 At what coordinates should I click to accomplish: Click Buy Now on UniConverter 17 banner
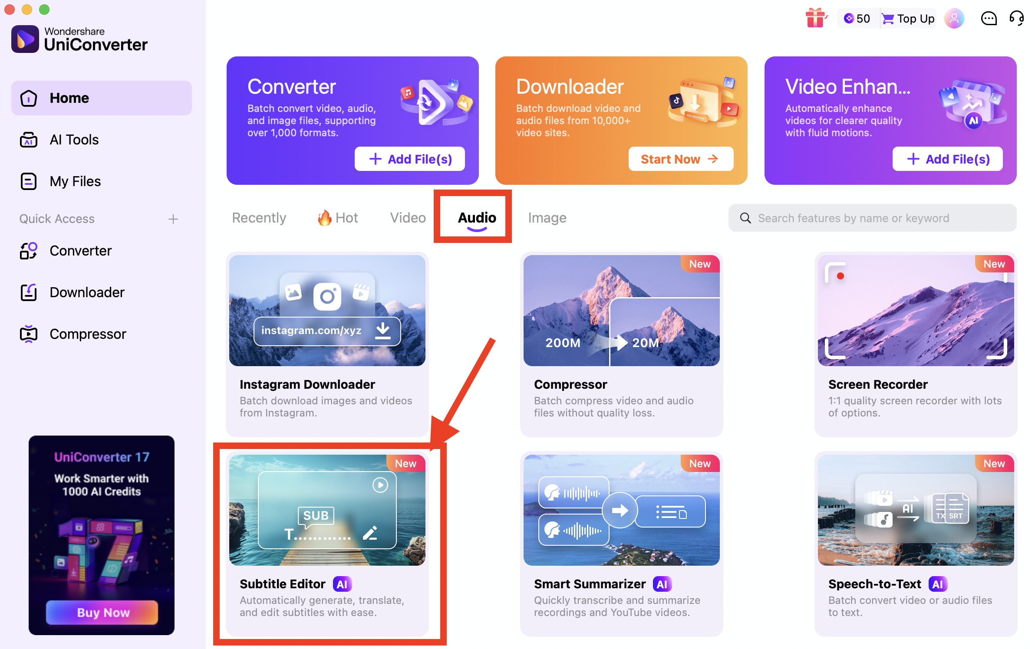click(102, 612)
